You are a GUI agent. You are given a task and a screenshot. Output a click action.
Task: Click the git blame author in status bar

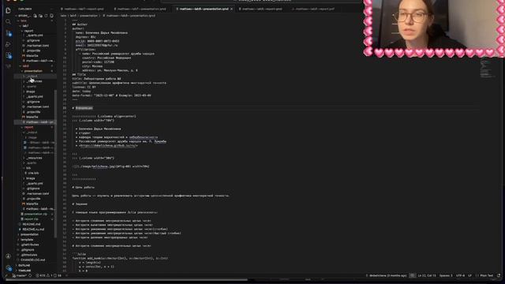coord(386,275)
